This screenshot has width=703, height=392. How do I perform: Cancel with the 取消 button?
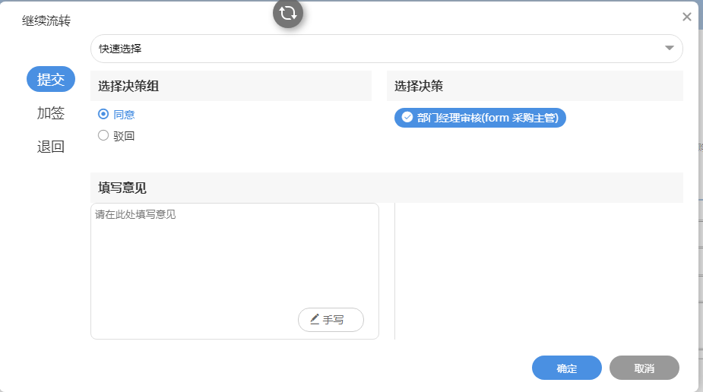tap(644, 368)
